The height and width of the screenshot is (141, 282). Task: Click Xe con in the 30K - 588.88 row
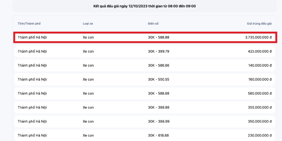pos(88,38)
